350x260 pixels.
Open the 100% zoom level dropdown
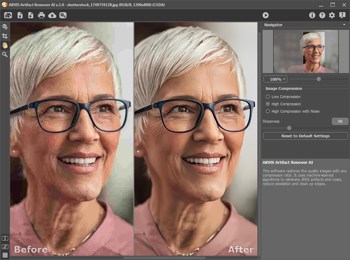(275, 79)
